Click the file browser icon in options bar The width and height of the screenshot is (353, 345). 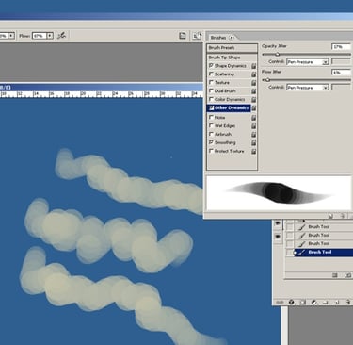[183, 36]
